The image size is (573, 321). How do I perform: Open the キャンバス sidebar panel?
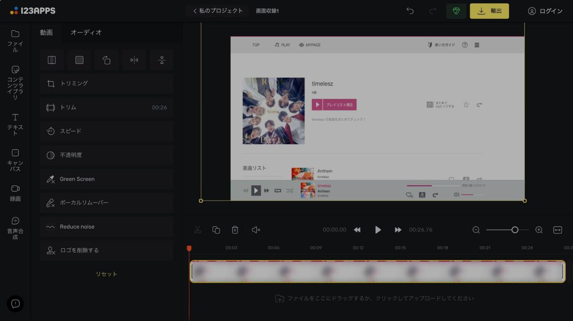[15, 160]
